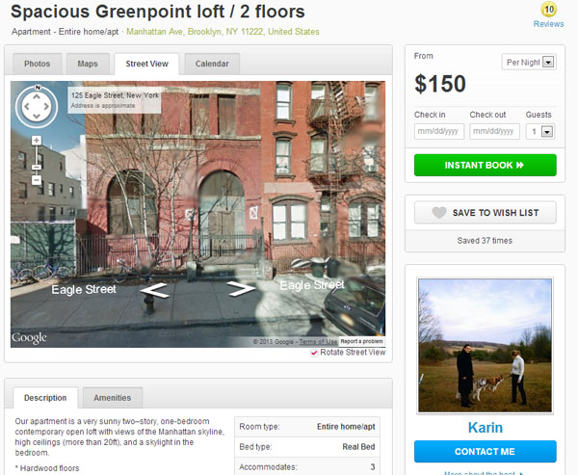
Task: Toggle the Rotate Street View checkbox
Action: 314,353
